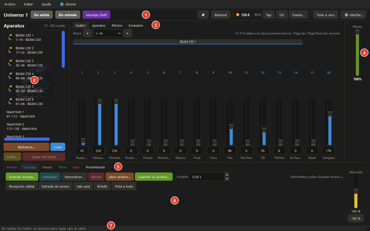Recall the Vals azul scene

tap(83, 186)
